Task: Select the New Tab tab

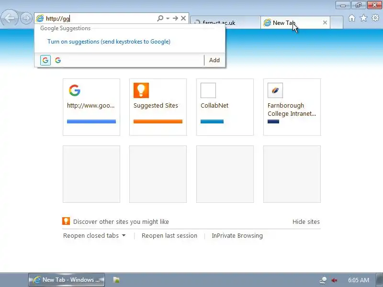Action: [x=295, y=22]
